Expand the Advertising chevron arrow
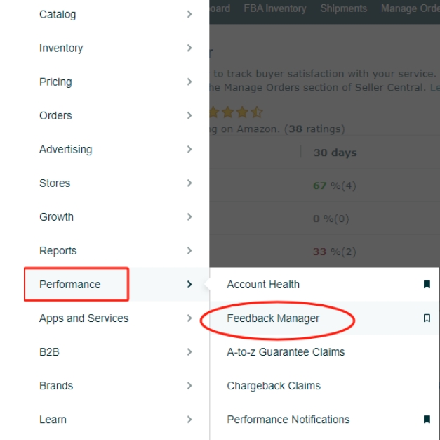The height and width of the screenshot is (440, 440). click(189, 149)
